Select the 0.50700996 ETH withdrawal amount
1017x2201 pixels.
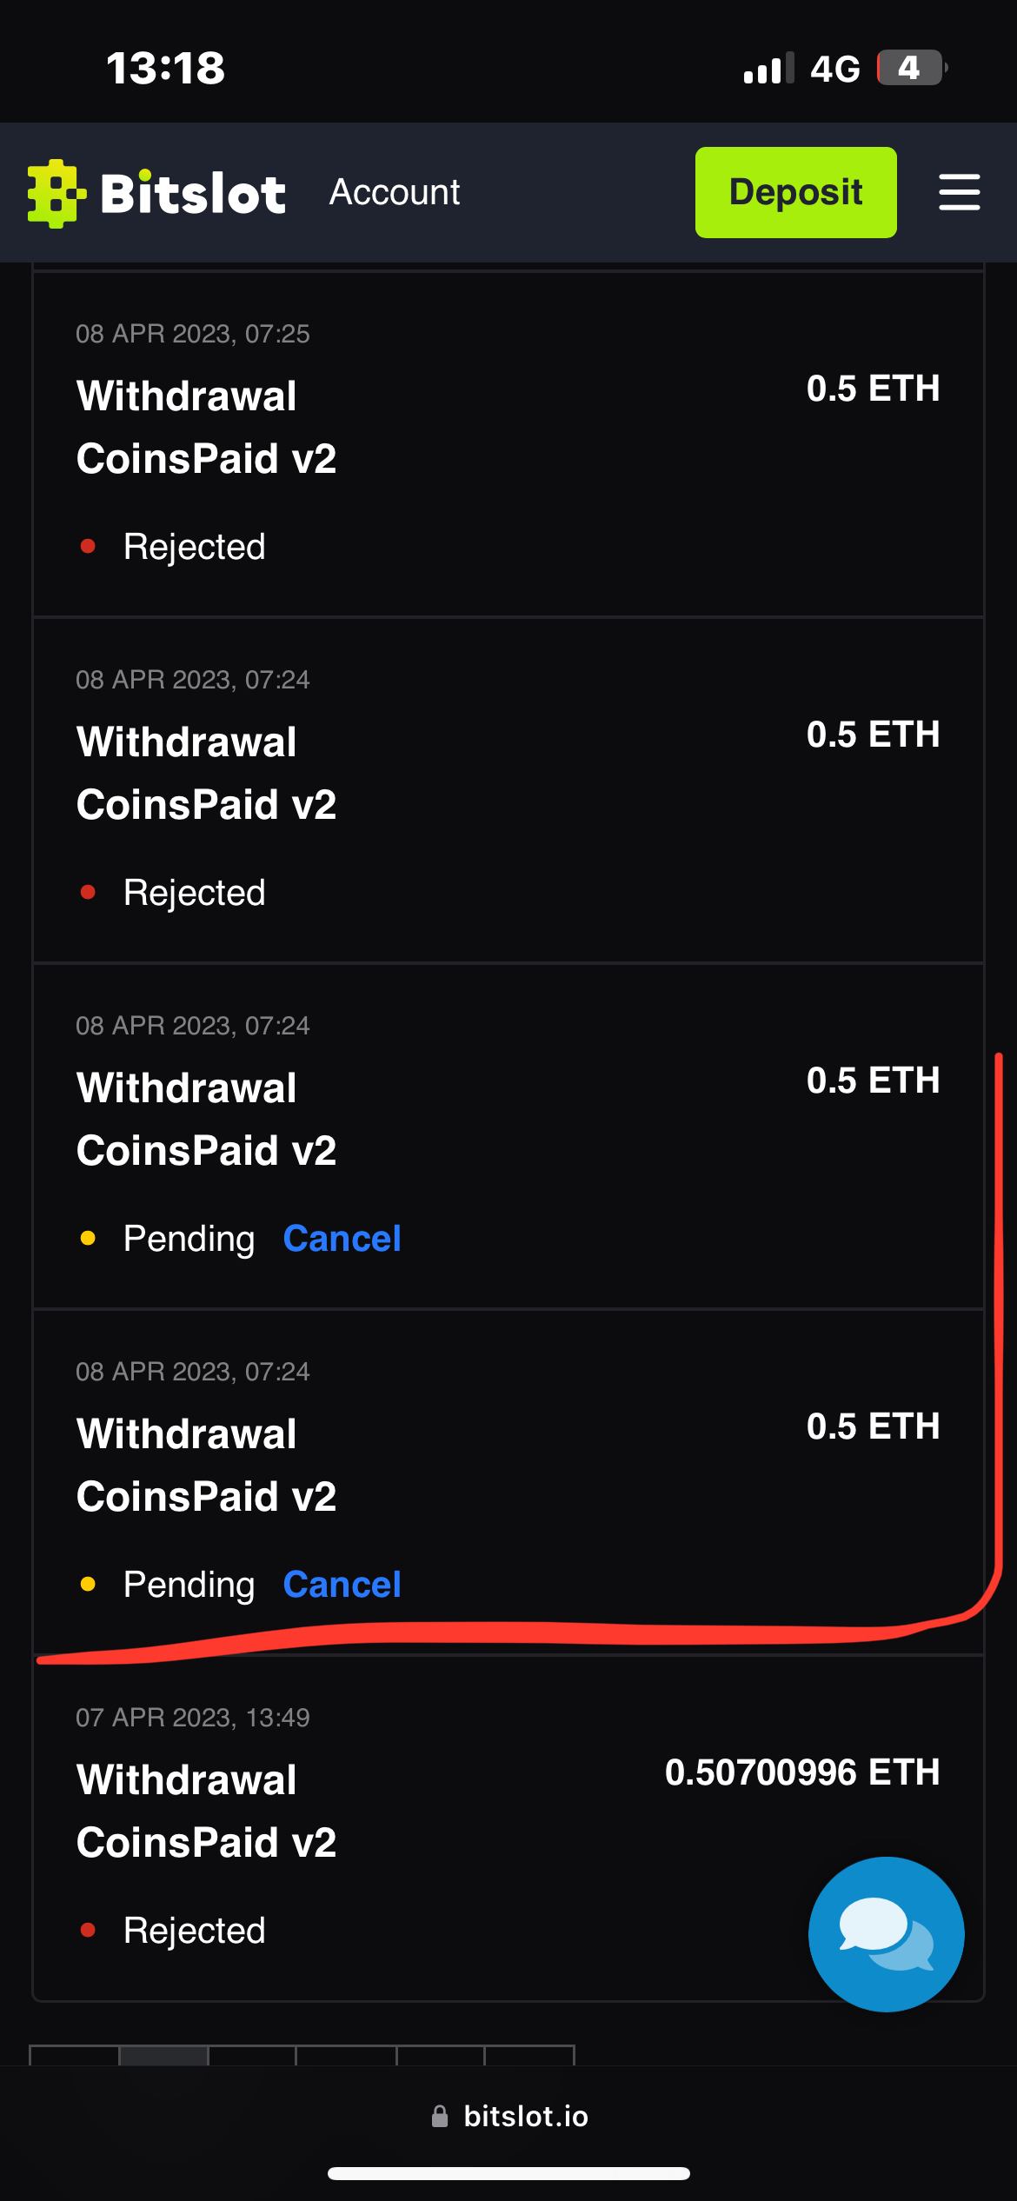(801, 1772)
